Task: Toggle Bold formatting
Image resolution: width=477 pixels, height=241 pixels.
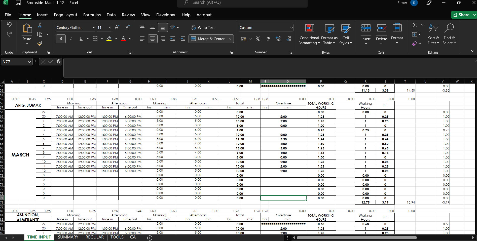Action: 61,39
